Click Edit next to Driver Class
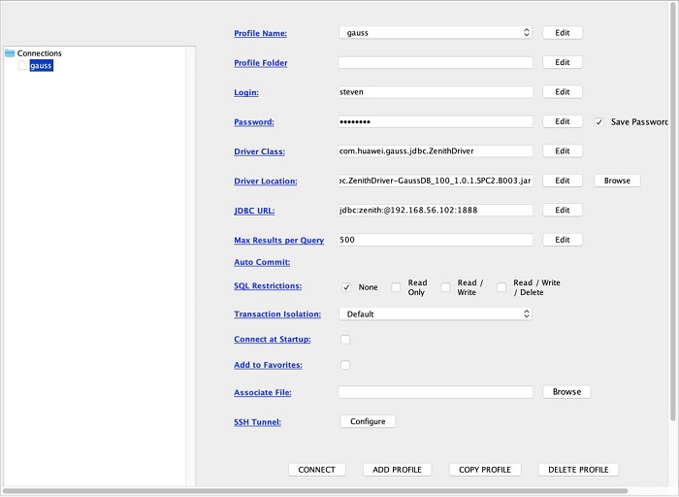 (x=562, y=150)
